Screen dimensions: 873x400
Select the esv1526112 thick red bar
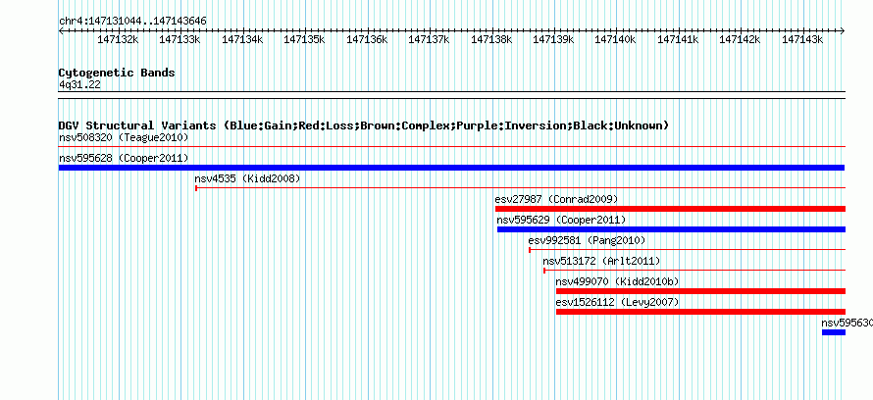pos(701,312)
